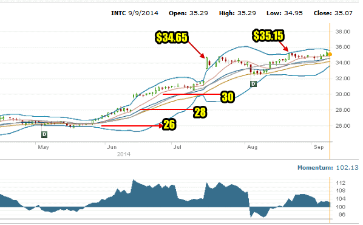363x225 pixels.
Task: Click the Momentum: 102.13 indicator label
Action: tap(328, 167)
